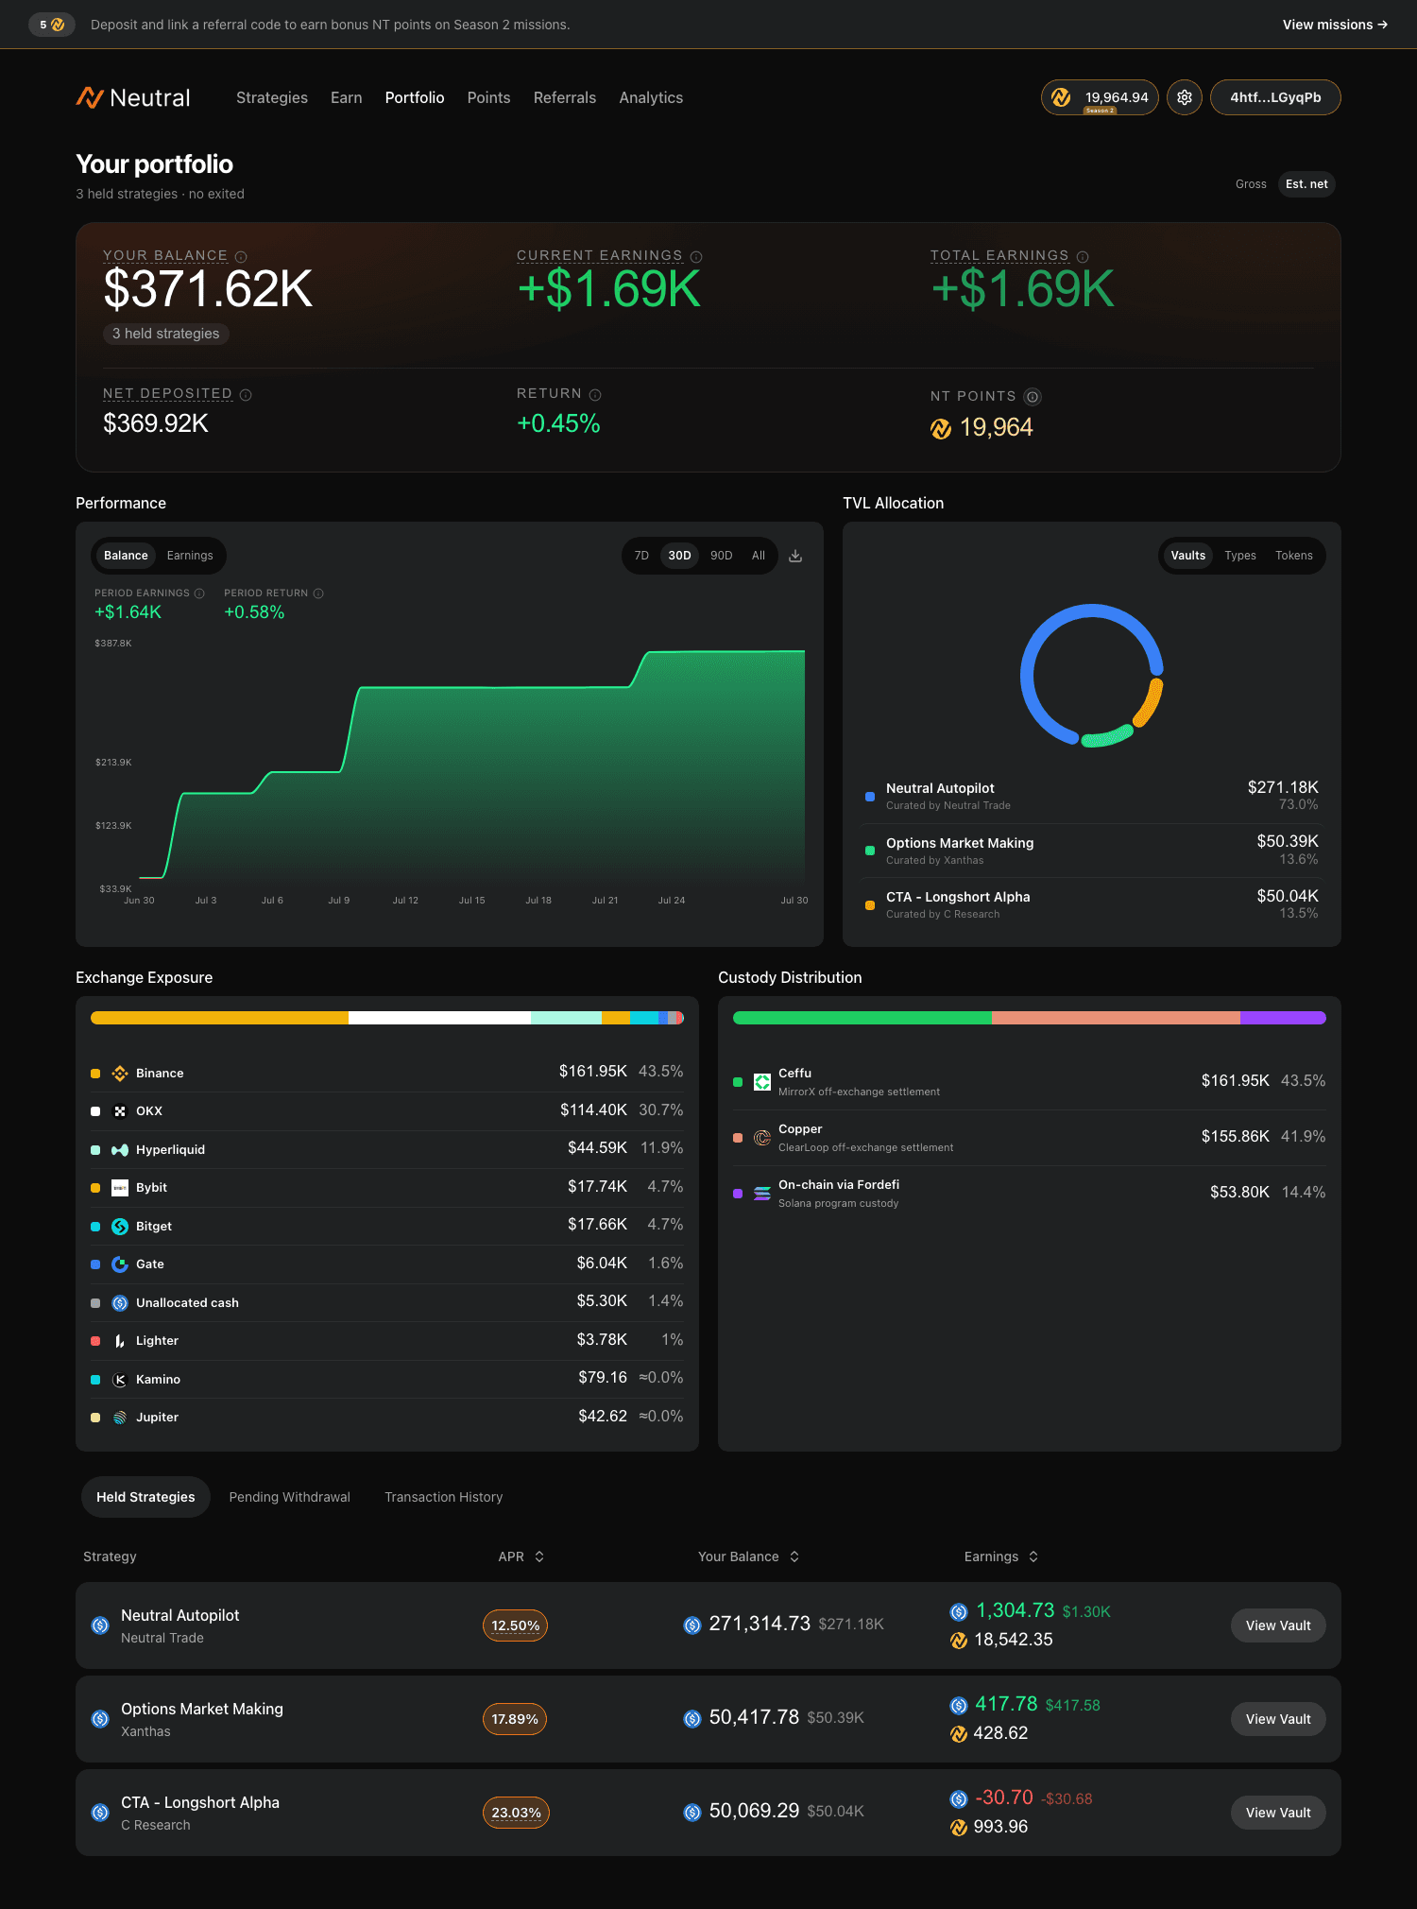The image size is (1417, 1909).
Task: Click the Copper custody logo
Action: click(x=762, y=1138)
